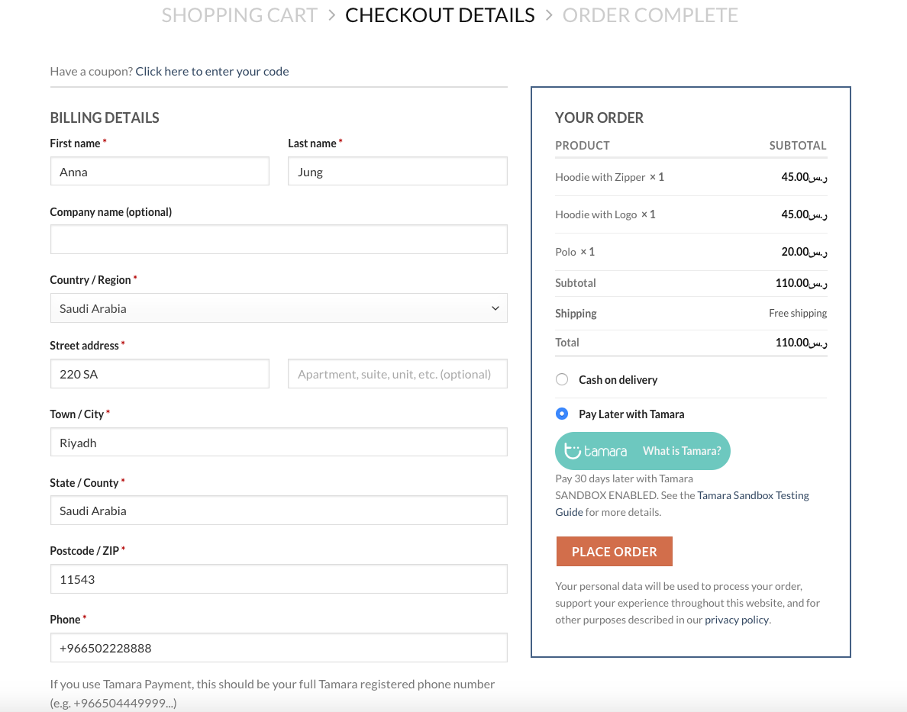Focus the First name field
Screen dimensions: 907x712
160,171
